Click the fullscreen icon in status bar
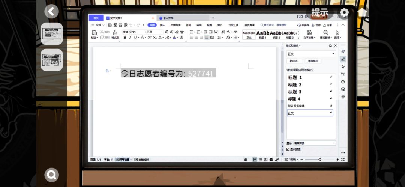This screenshot has height=187, width=405. click(343, 160)
